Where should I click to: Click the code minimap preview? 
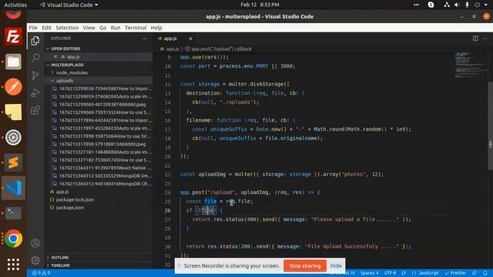470,65
